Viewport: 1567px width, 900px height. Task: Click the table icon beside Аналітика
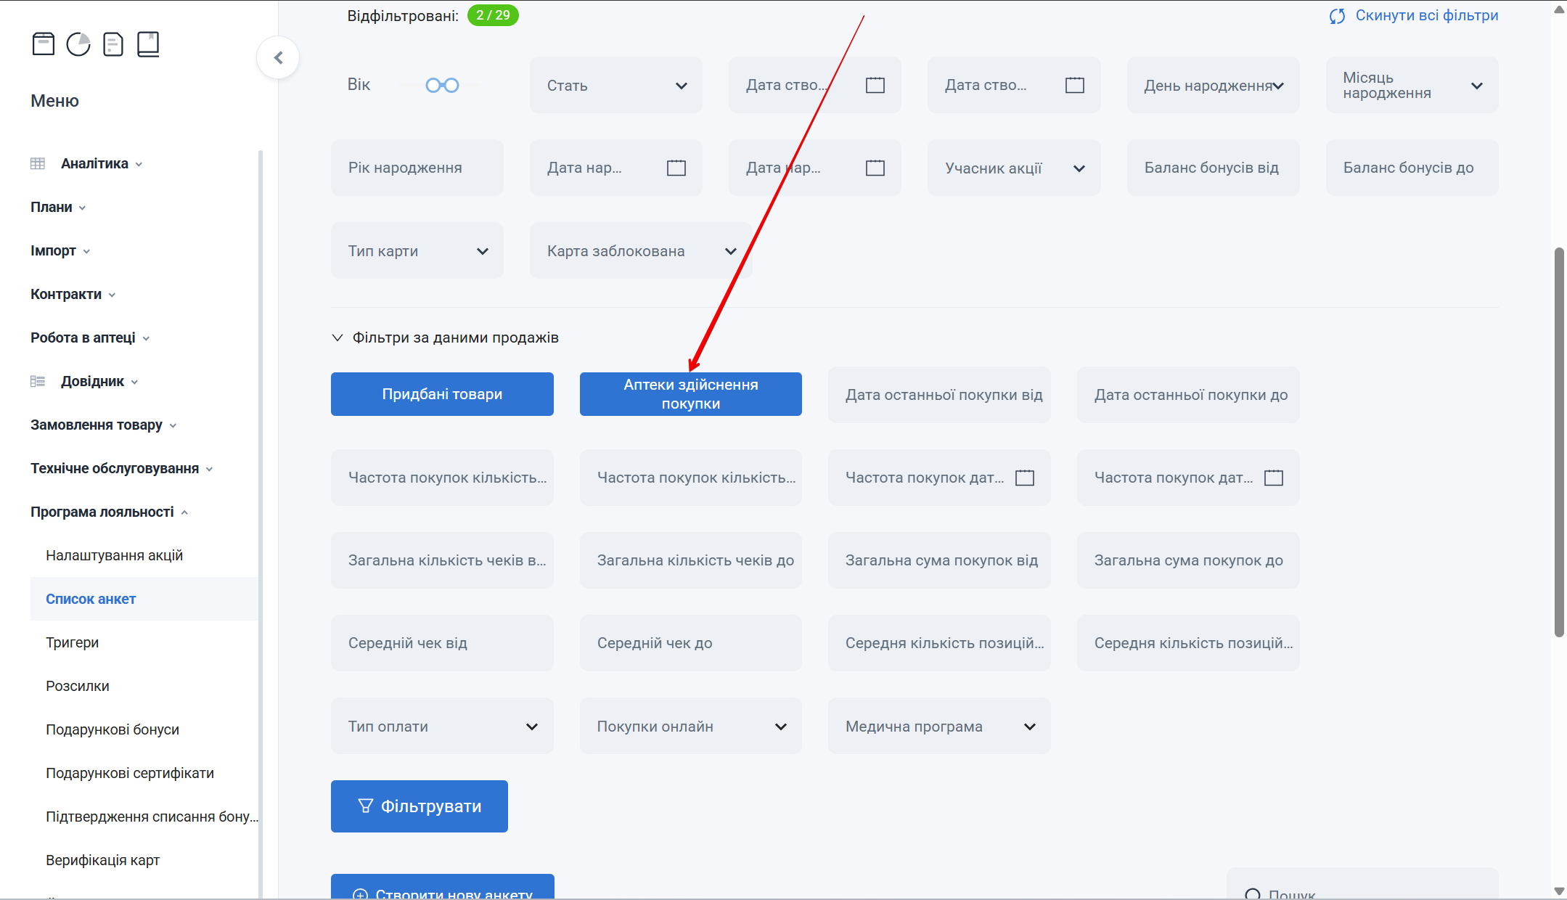pos(38,163)
